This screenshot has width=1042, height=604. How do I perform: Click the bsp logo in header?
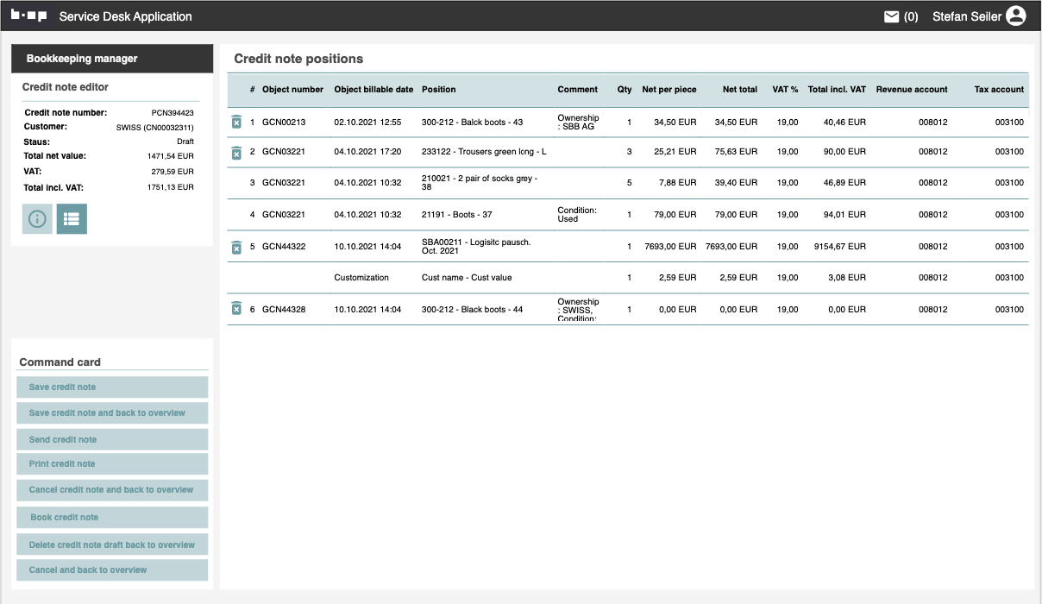point(29,16)
